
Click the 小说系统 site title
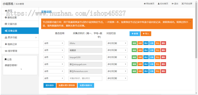pos(8,4)
